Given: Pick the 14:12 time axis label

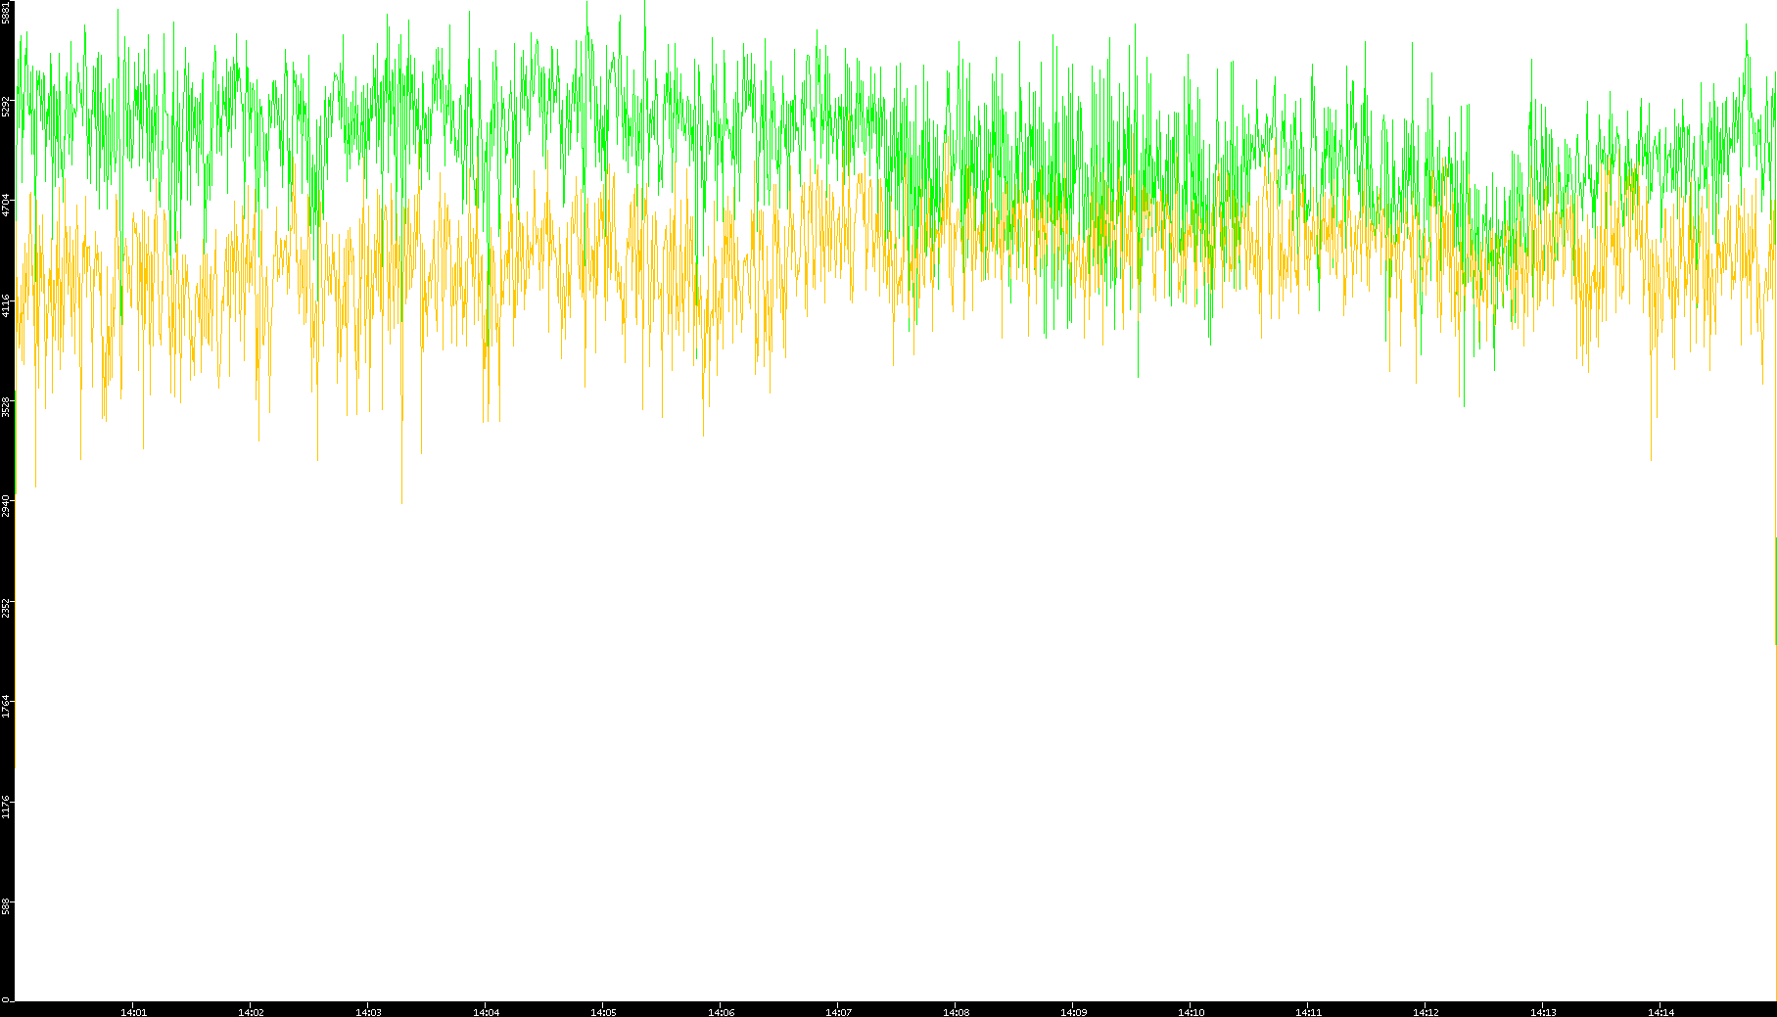Looking at the screenshot, I should 1426,1012.
